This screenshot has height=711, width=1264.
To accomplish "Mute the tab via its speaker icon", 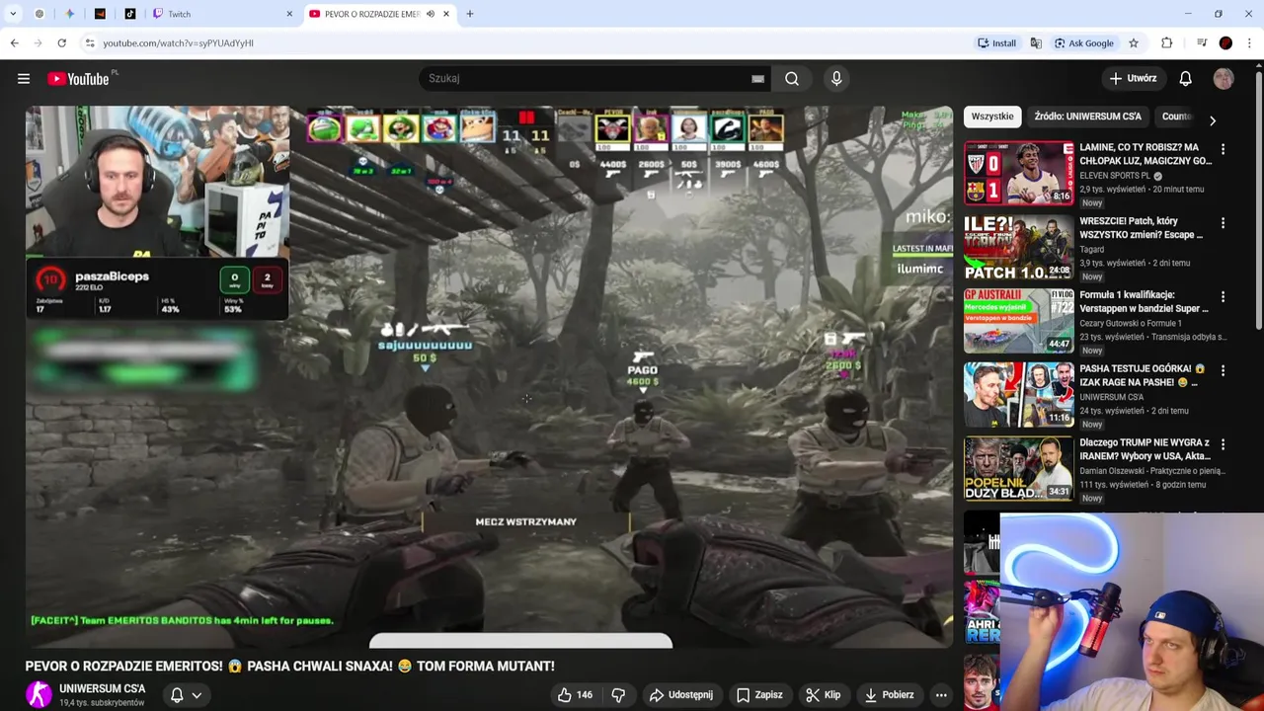I will pos(430,14).
